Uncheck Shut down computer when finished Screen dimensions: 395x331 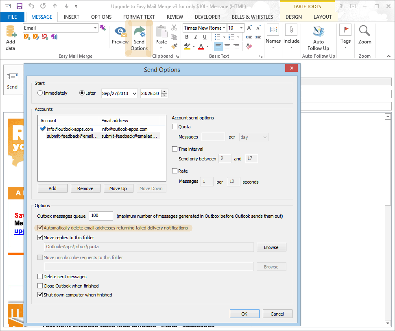coord(40,295)
